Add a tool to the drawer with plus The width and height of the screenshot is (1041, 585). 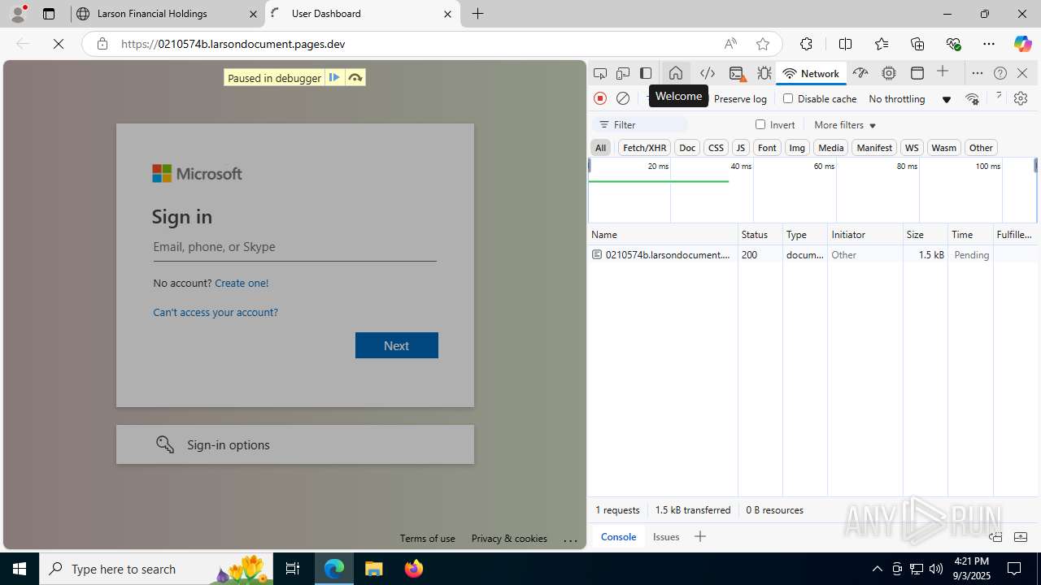tap(700, 536)
